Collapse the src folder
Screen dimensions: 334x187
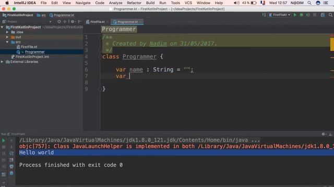click(7, 42)
